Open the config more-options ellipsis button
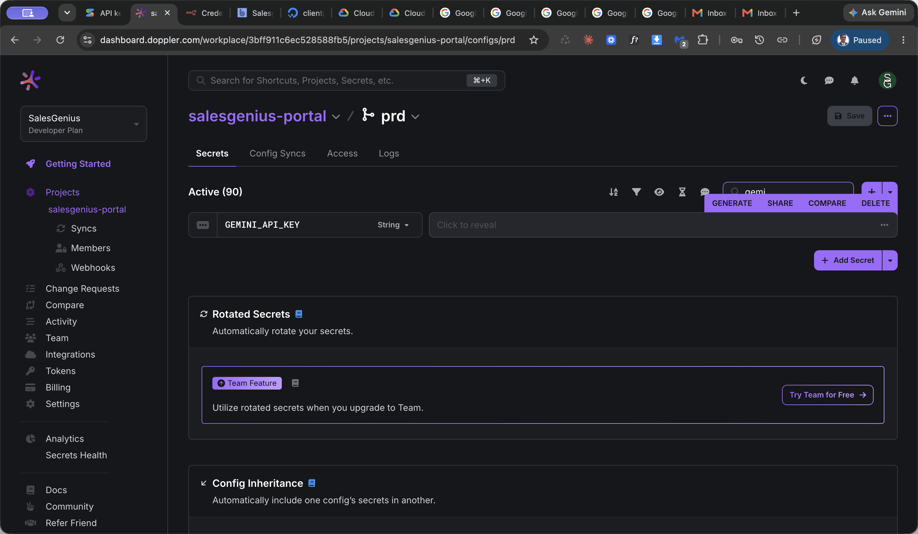Viewport: 918px width, 534px height. tap(887, 116)
